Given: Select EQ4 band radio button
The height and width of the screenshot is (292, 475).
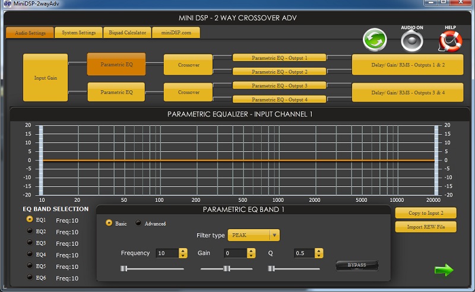Looking at the screenshot, I should [30, 253].
